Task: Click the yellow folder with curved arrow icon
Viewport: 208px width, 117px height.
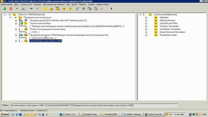Action: (x=58, y=9)
